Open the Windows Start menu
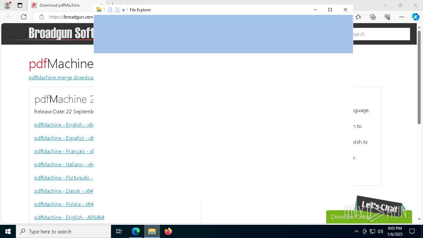This screenshot has height=238, width=423. [x=8, y=231]
